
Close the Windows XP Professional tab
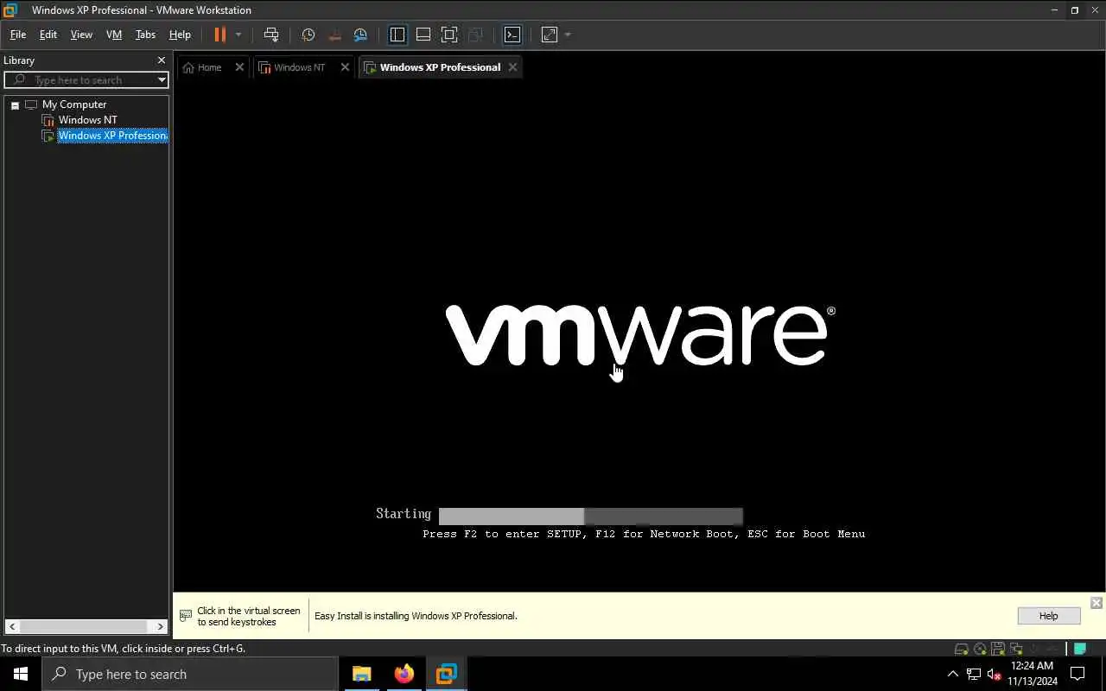(512, 67)
